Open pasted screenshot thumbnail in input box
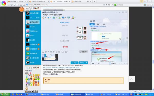Image resolution: width=154 pixels, height=96 pixels. (50, 57)
